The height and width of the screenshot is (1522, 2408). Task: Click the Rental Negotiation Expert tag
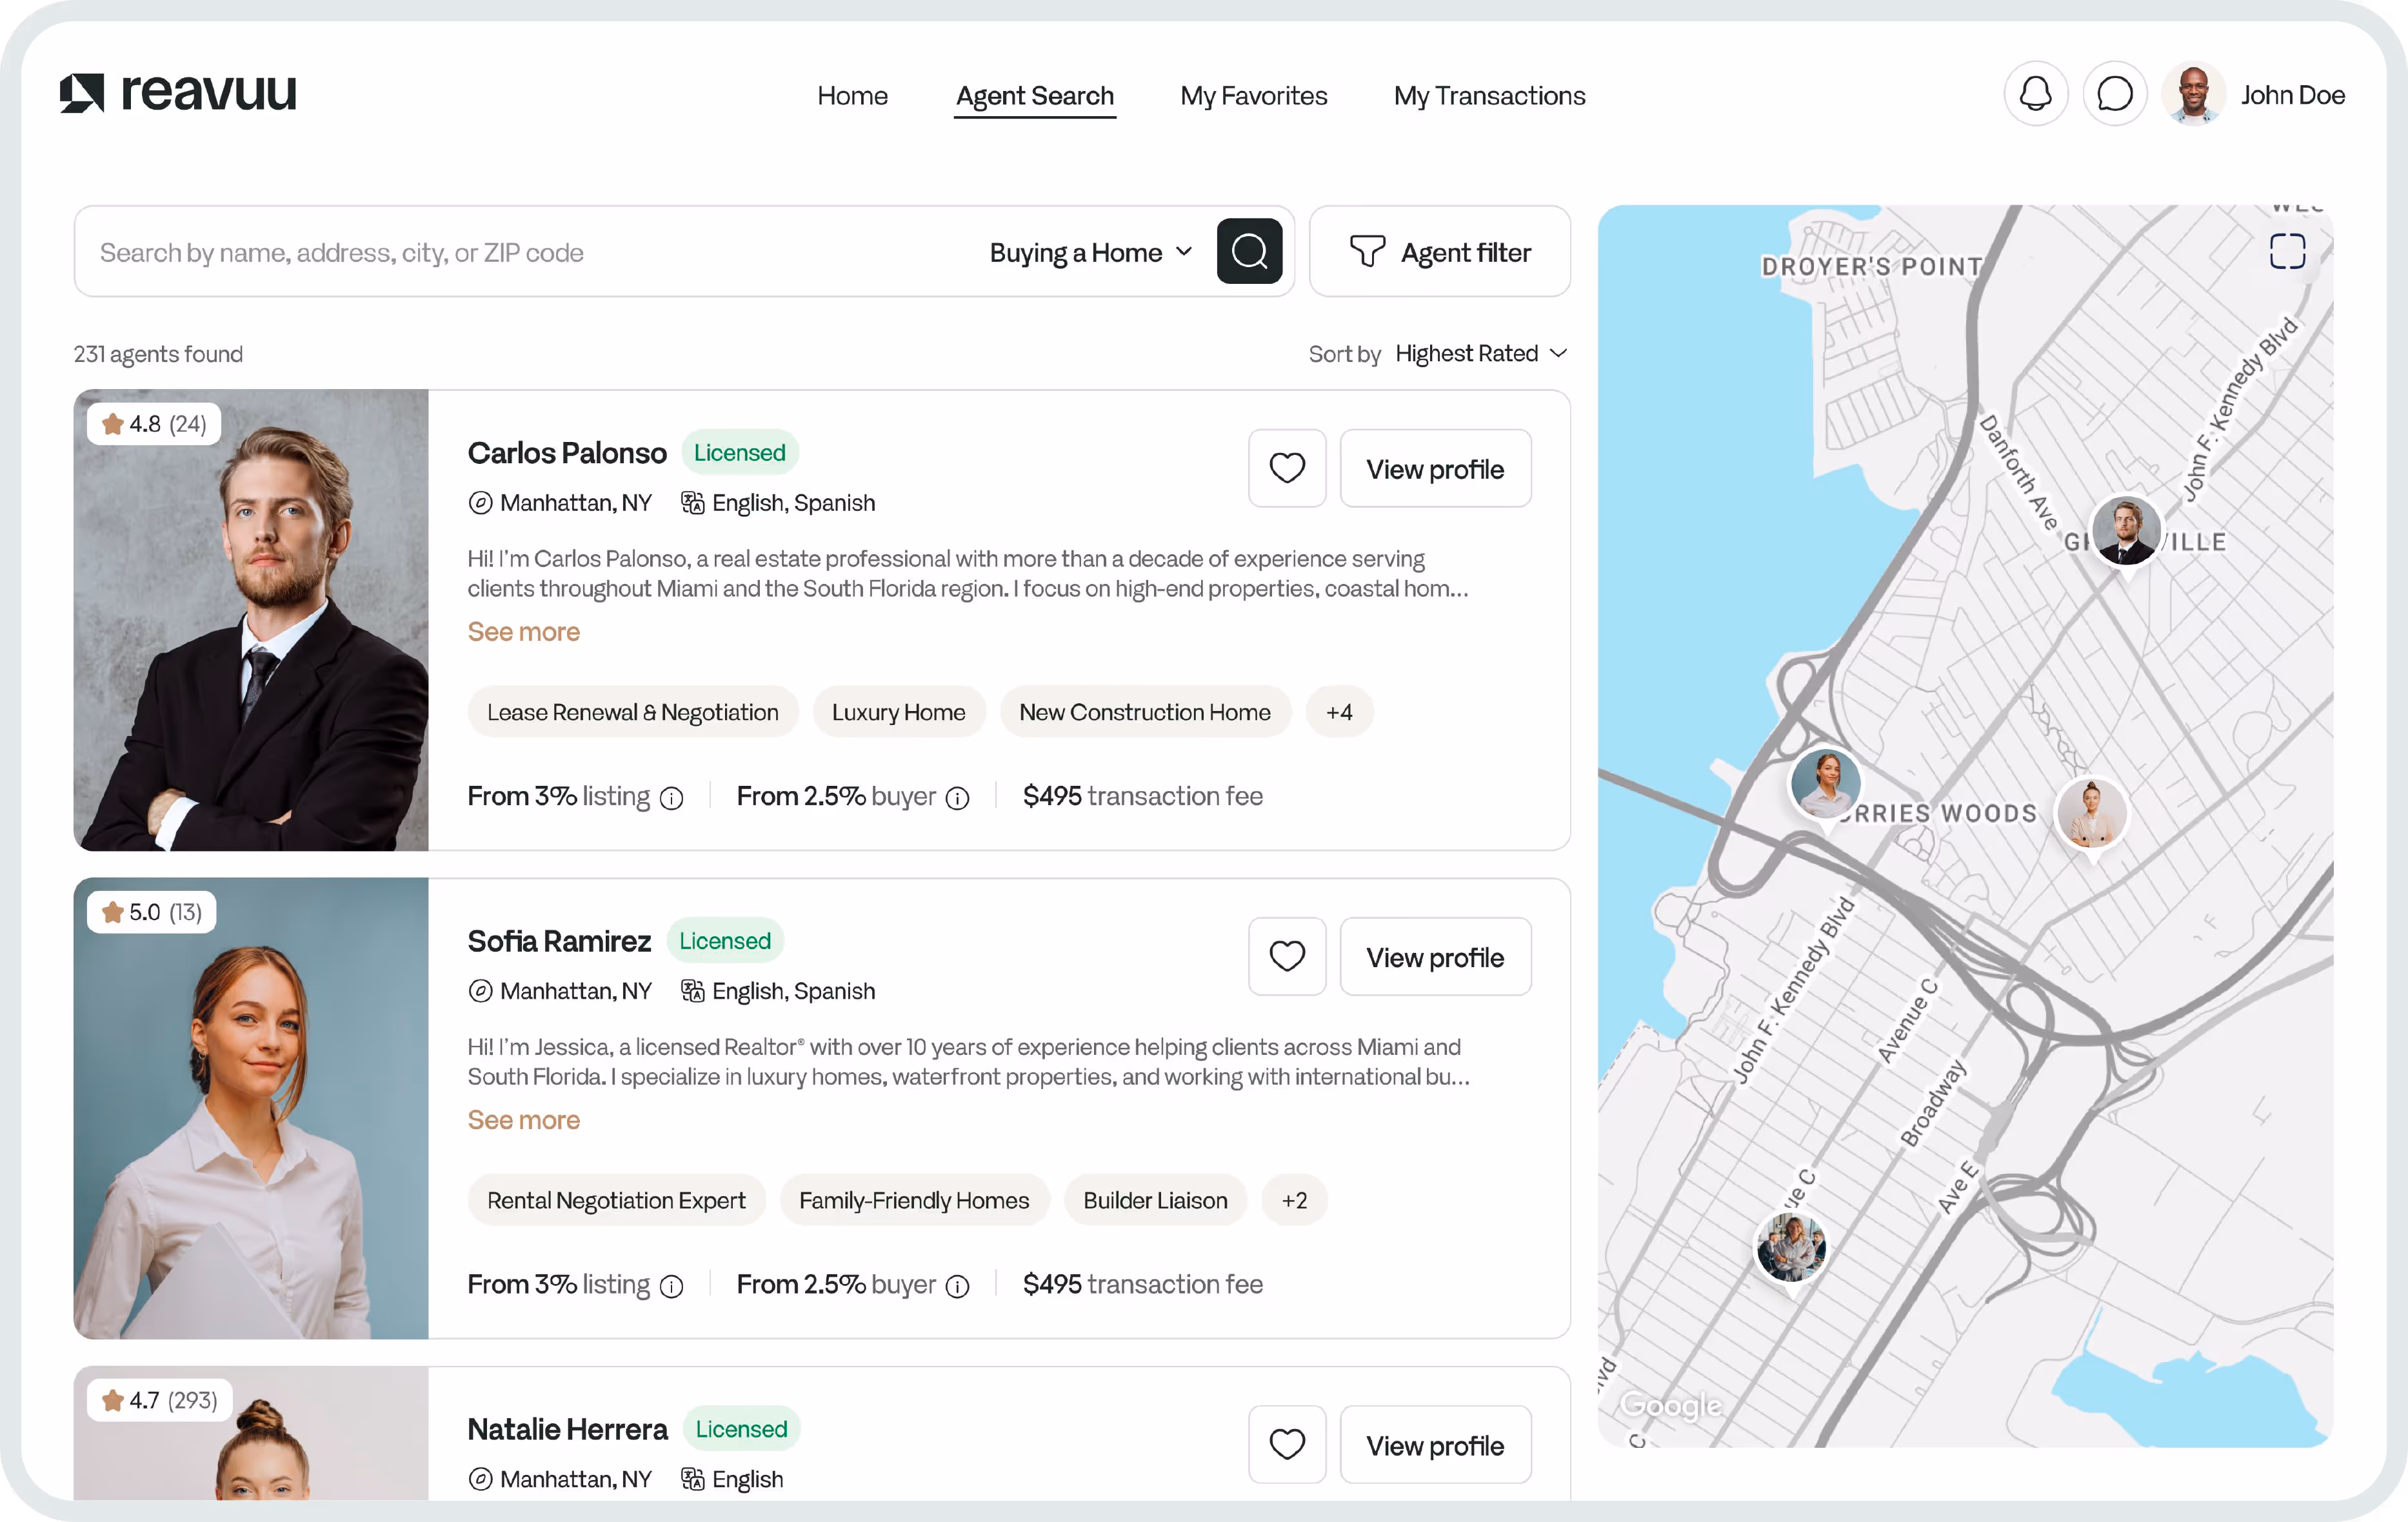point(616,1200)
